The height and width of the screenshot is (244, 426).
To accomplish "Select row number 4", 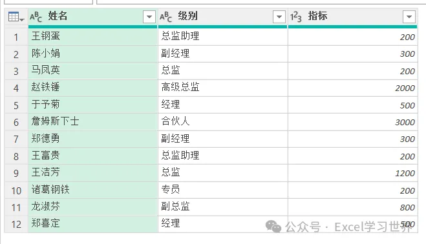I will (16, 88).
